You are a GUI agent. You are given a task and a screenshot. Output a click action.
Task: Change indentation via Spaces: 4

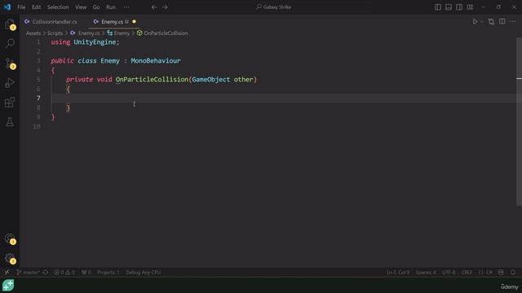tap(426, 273)
